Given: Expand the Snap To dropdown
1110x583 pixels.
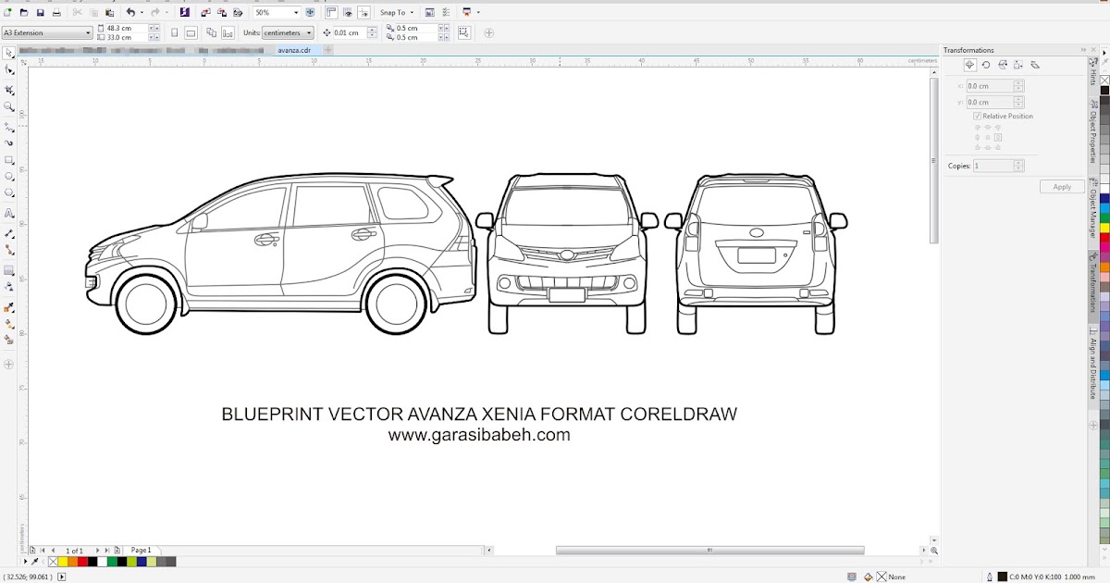Looking at the screenshot, I should pos(413,13).
